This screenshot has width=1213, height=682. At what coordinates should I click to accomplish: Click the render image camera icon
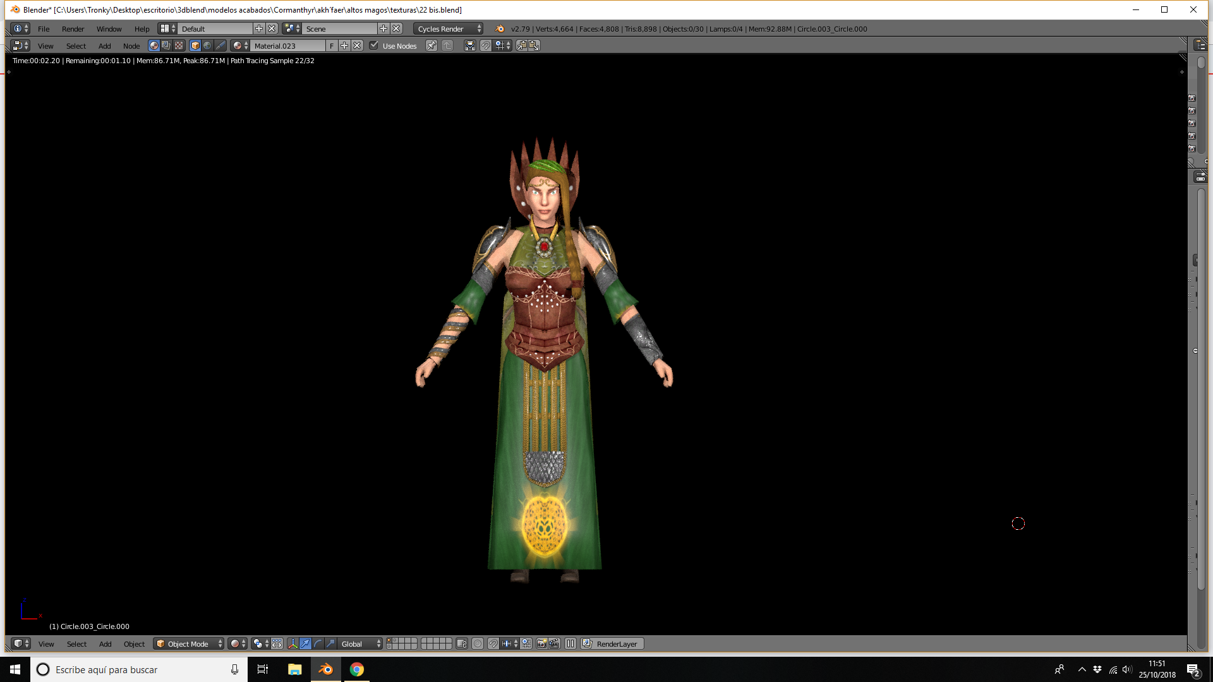(541, 643)
